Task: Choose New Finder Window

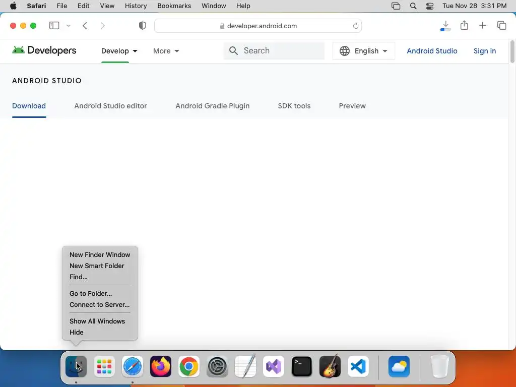Action: (100, 254)
